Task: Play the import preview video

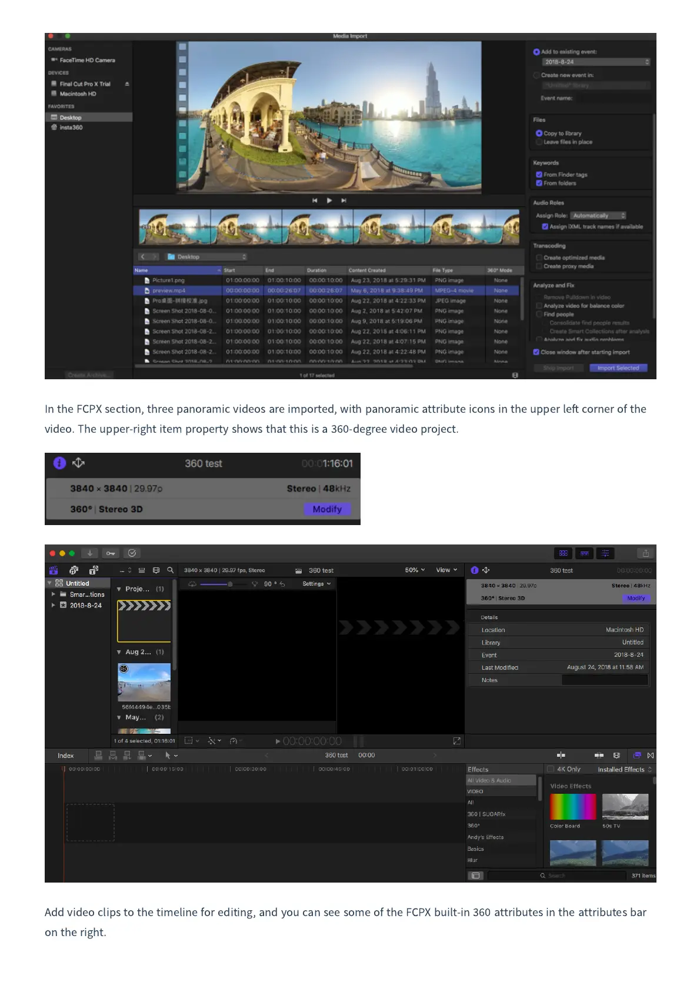Action: tap(329, 201)
